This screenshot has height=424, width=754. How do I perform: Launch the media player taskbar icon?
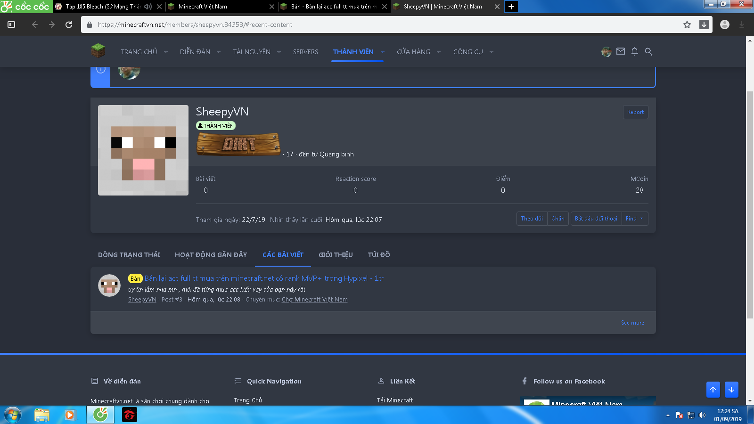pos(70,415)
